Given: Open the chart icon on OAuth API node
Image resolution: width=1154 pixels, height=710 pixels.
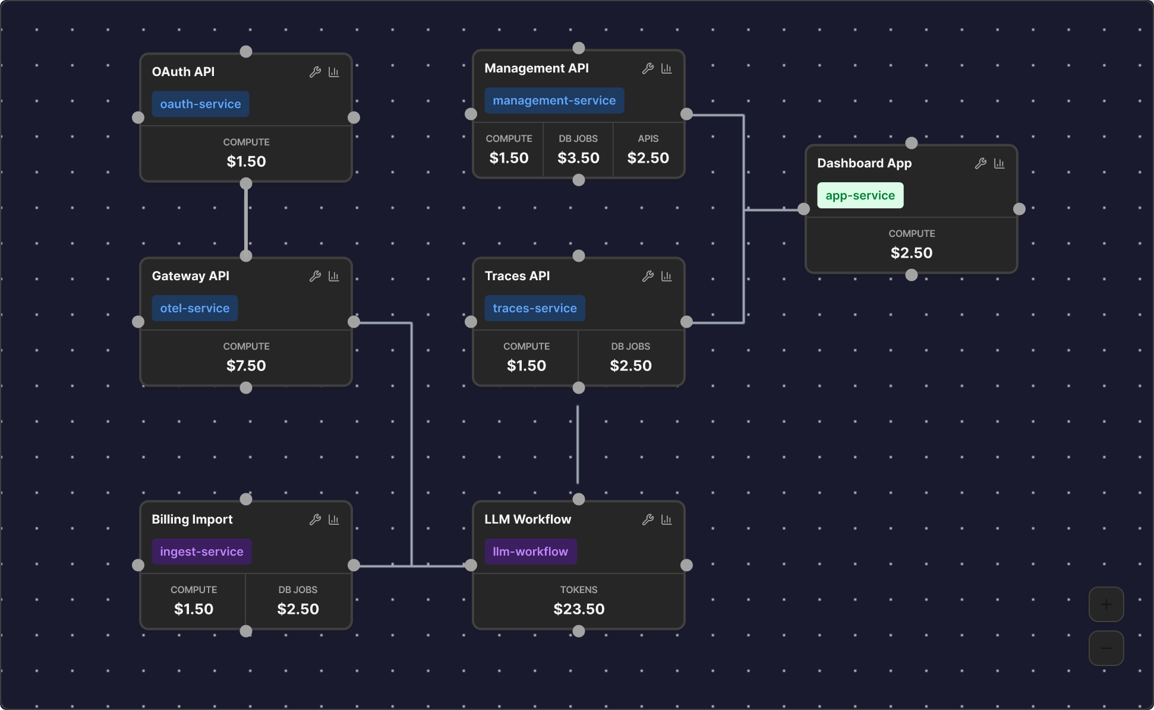Looking at the screenshot, I should (x=334, y=72).
